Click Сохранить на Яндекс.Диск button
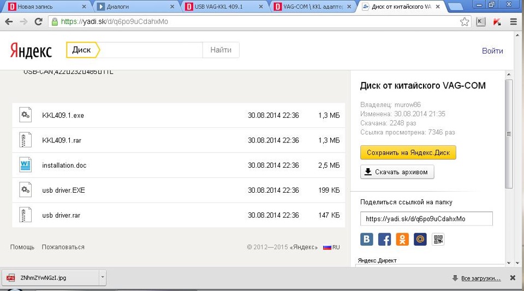 [408, 153]
